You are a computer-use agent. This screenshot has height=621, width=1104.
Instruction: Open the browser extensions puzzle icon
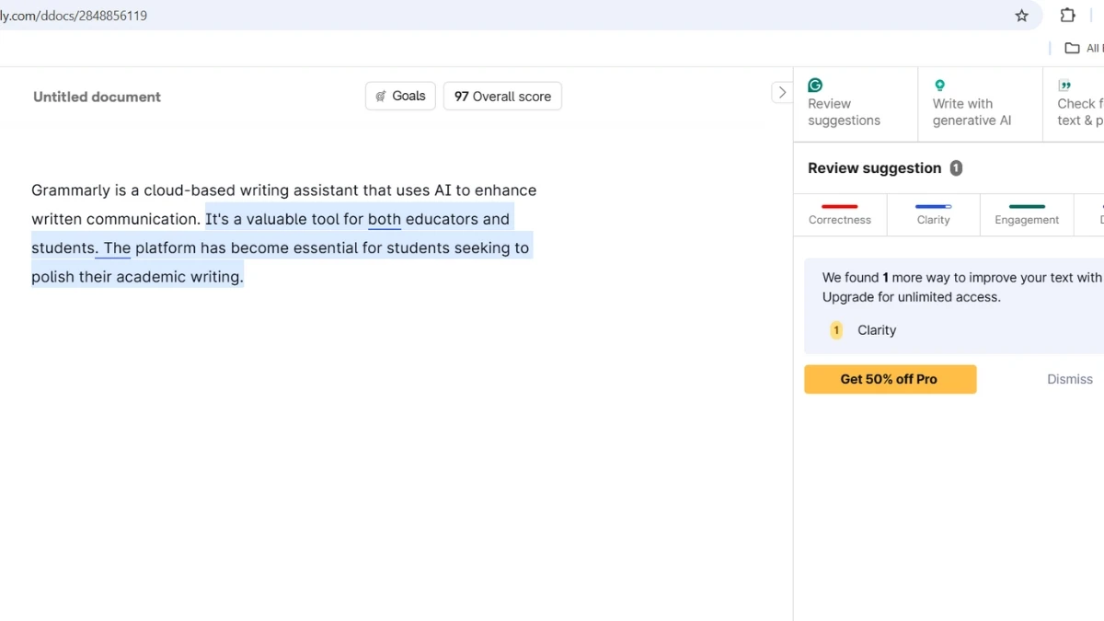pyautogui.click(x=1067, y=16)
